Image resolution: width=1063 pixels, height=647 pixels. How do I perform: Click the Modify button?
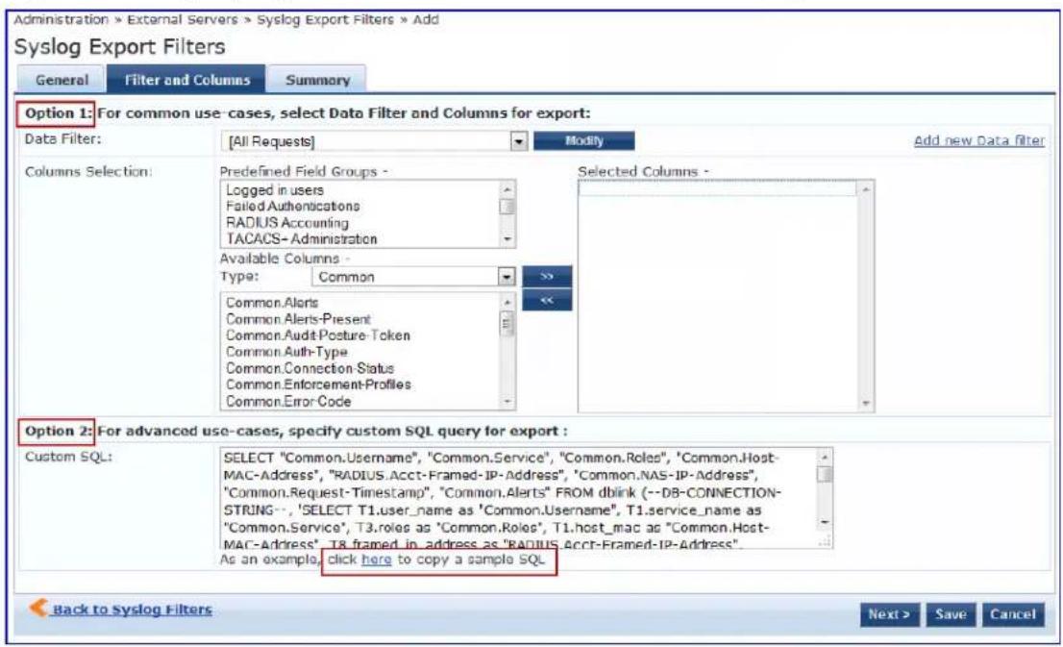click(583, 140)
